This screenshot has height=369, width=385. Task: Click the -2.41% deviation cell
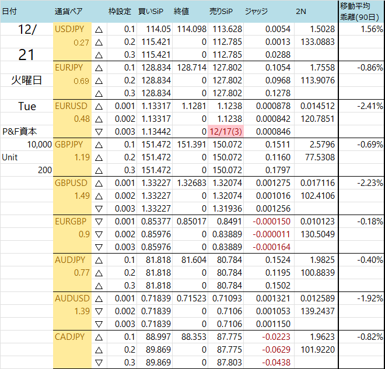[x=370, y=106]
